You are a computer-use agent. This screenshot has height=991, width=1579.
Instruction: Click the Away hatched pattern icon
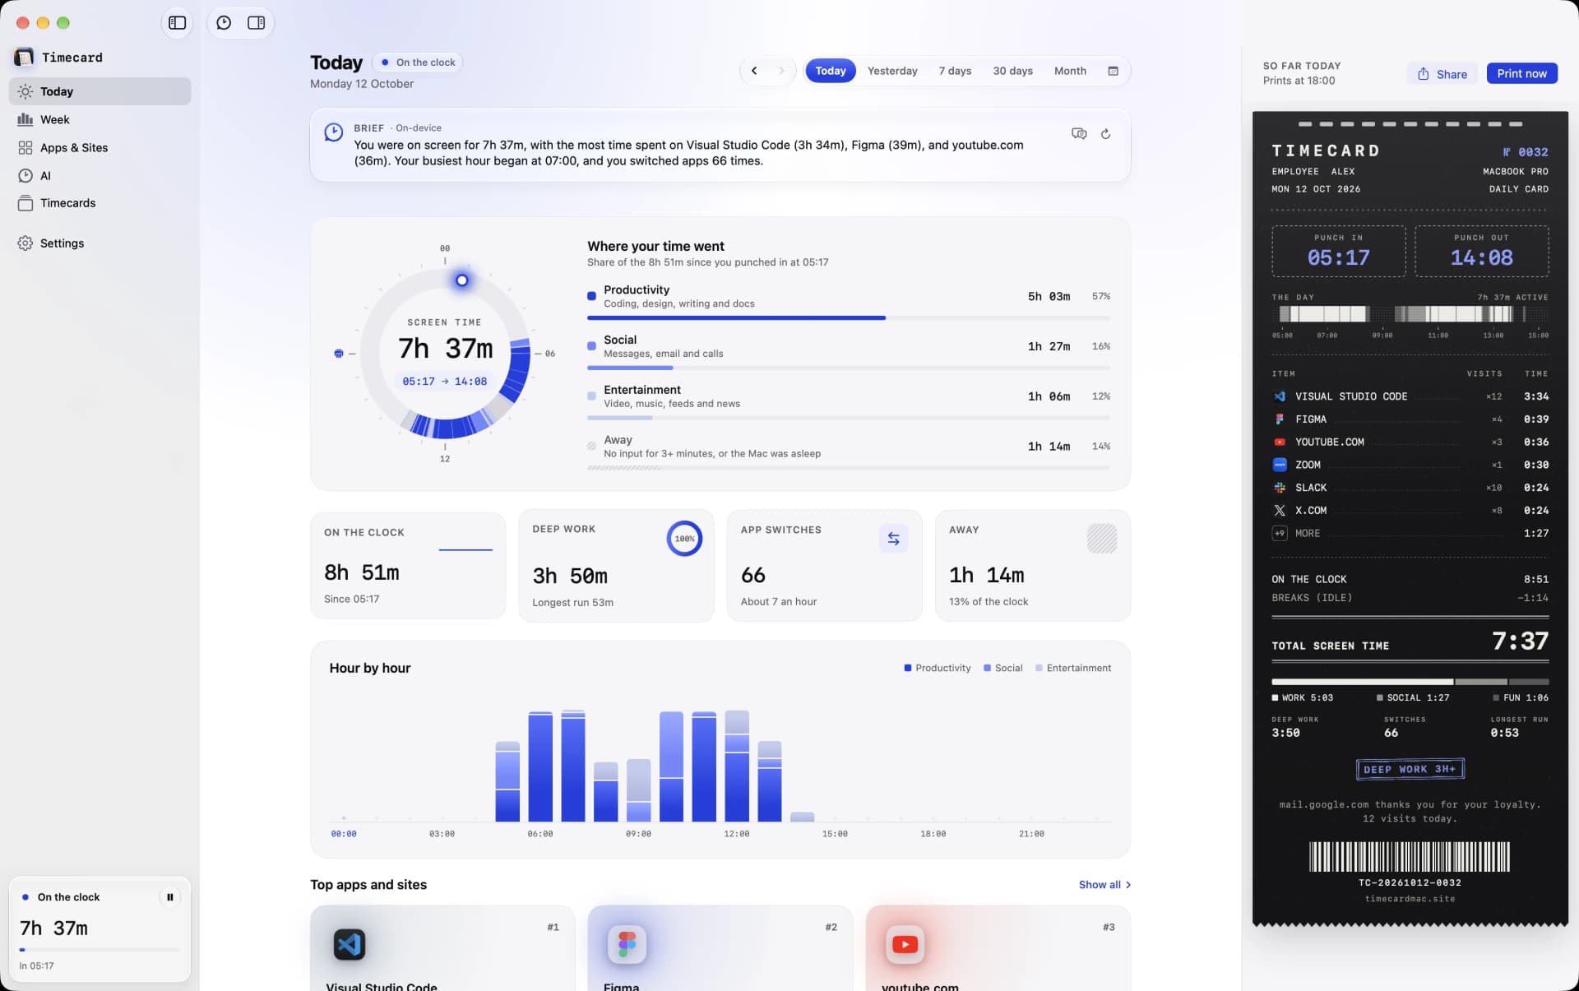[x=1102, y=539]
